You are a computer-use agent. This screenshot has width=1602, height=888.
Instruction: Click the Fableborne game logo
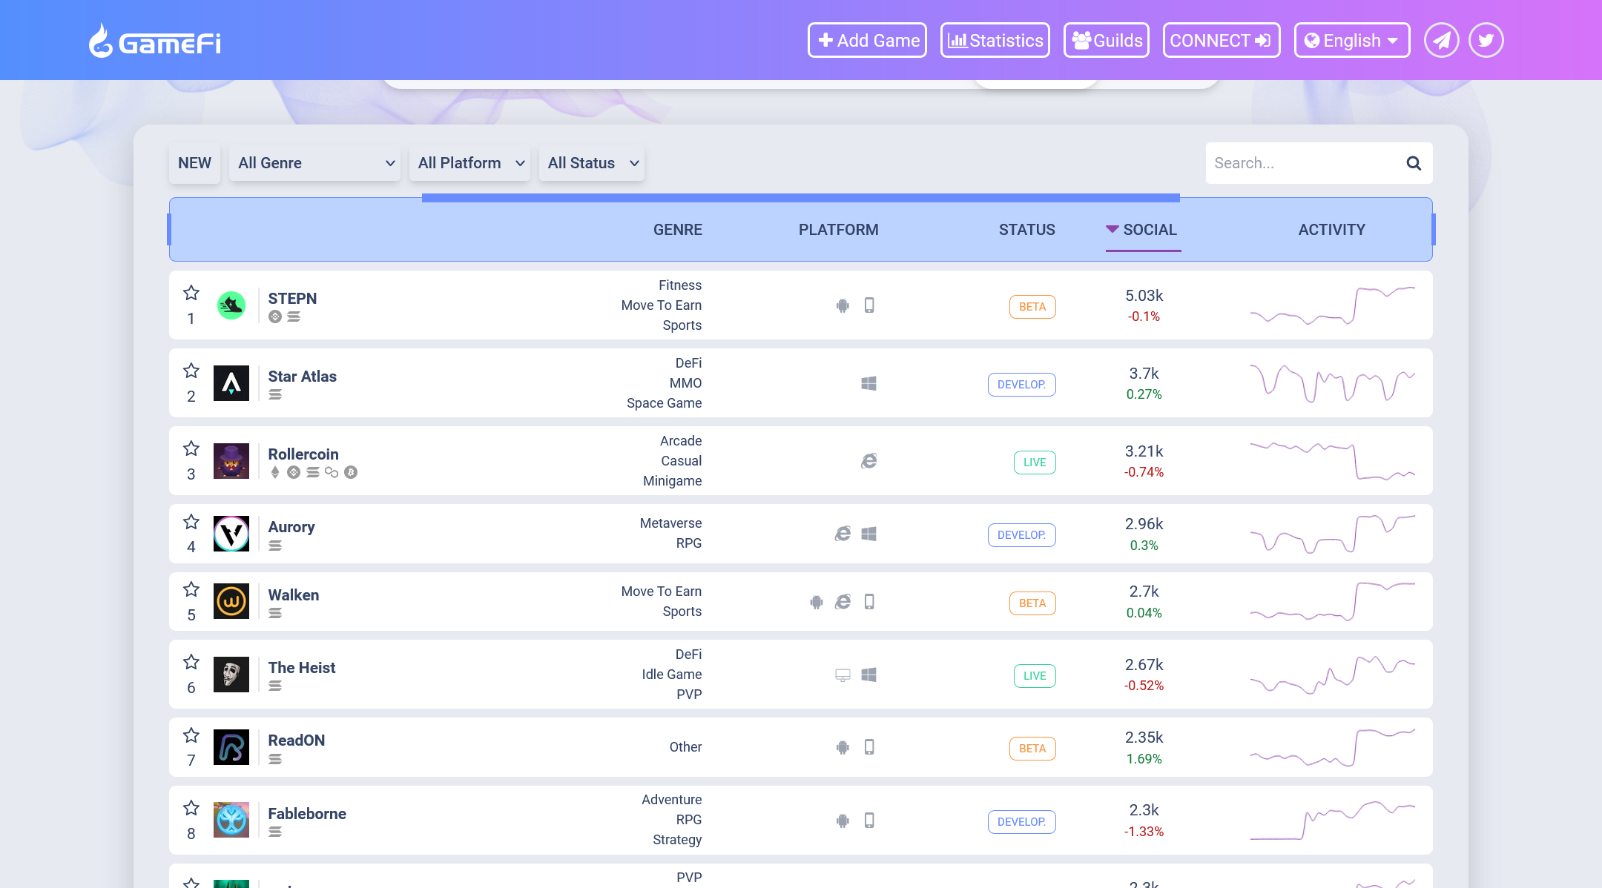tap(231, 820)
